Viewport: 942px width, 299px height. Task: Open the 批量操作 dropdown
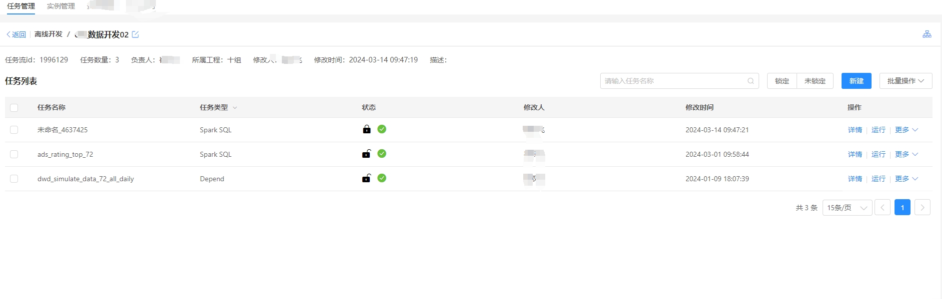click(906, 81)
